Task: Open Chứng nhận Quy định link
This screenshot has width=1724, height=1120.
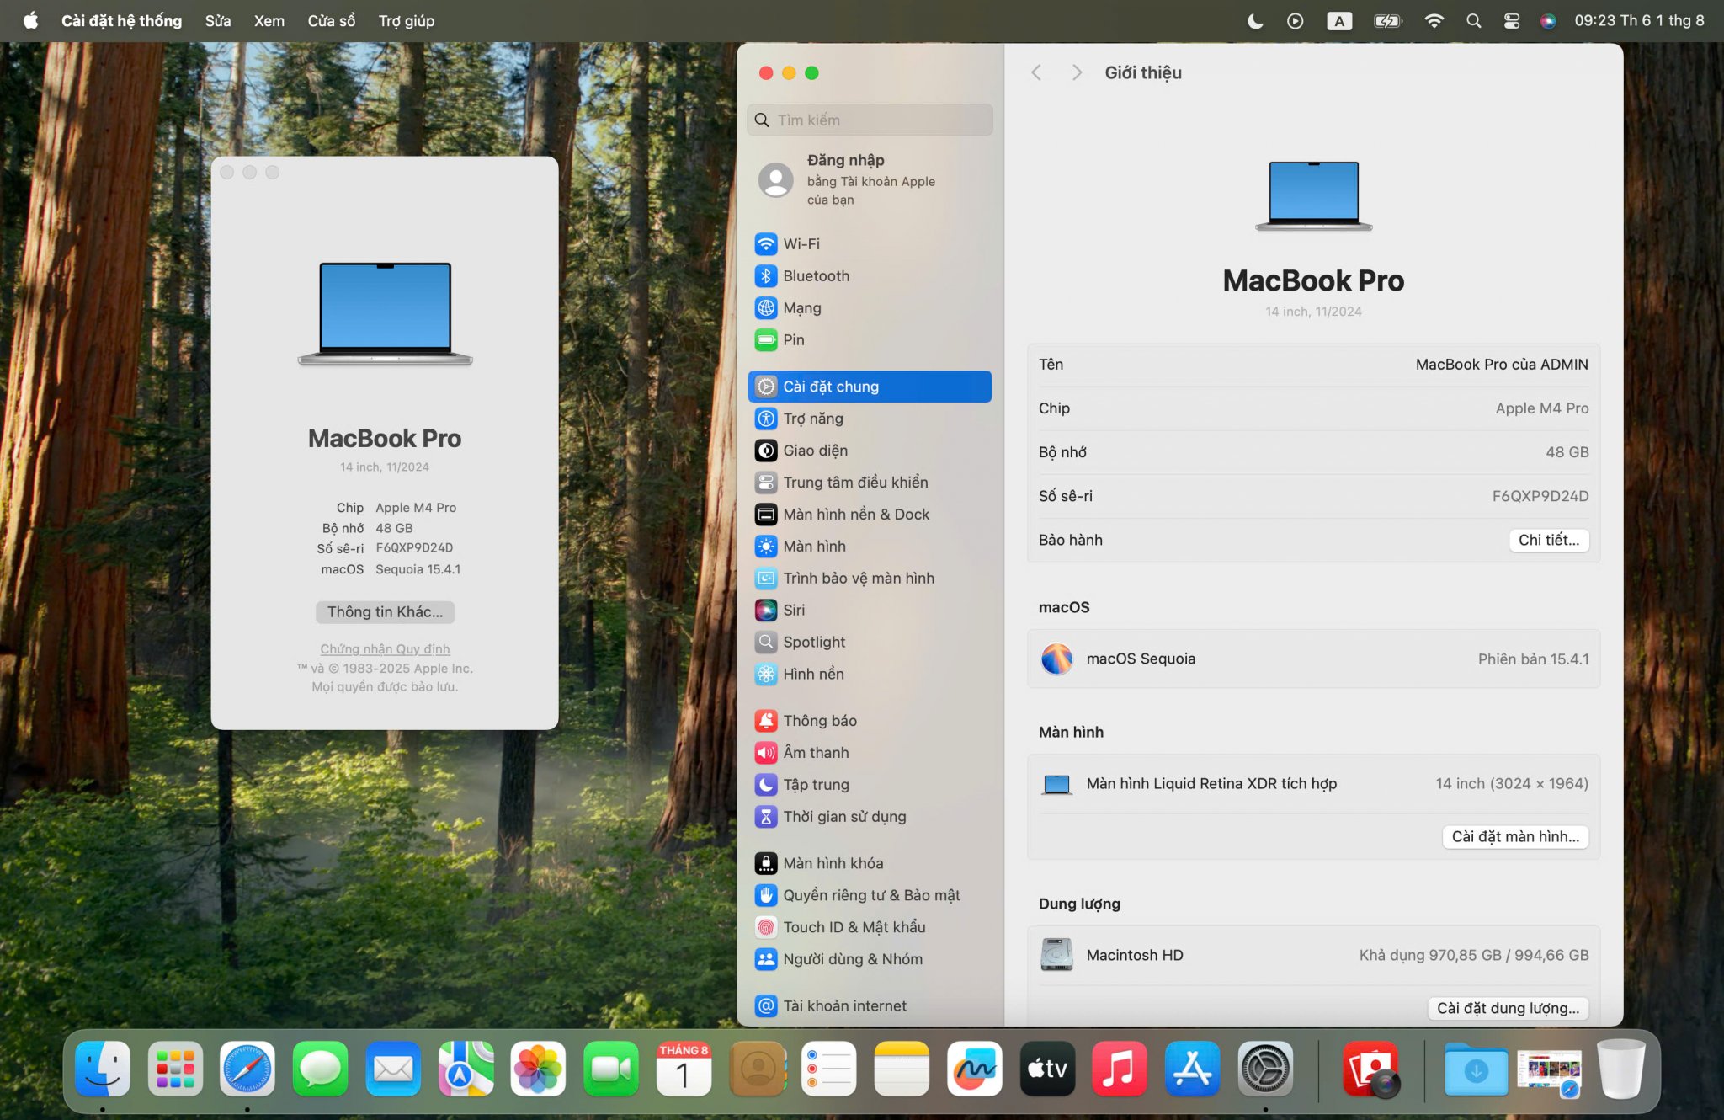Action: (x=385, y=649)
